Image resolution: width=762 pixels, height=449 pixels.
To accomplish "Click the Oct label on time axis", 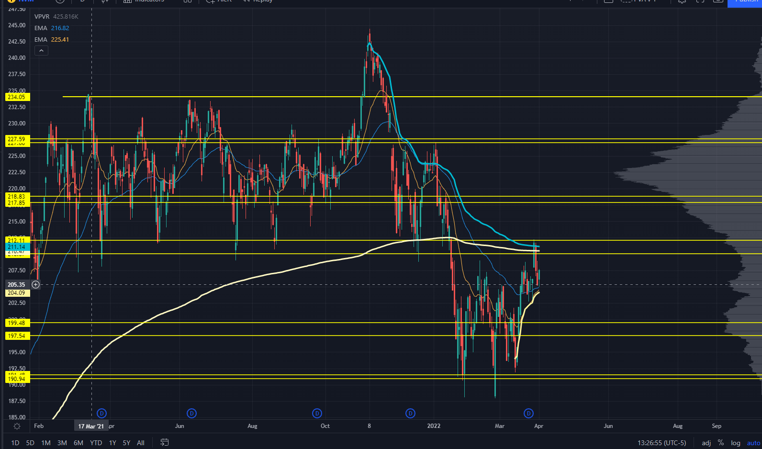I will click(325, 426).
